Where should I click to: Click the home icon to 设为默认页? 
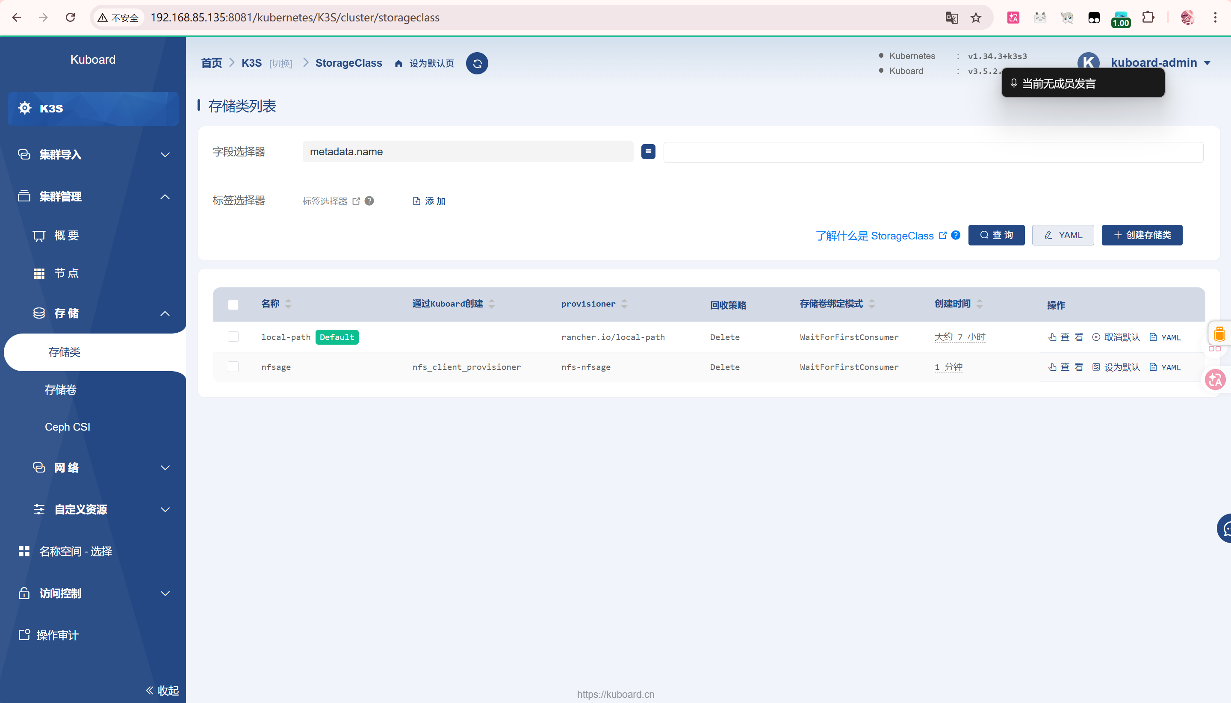click(398, 64)
